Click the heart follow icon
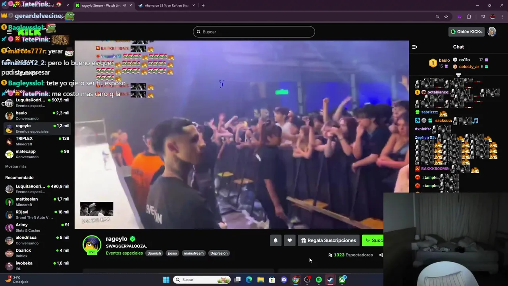508x286 pixels. (290, 240)
